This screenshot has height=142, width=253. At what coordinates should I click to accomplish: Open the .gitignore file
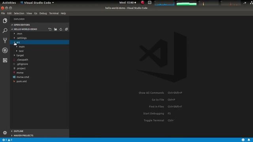40,64
